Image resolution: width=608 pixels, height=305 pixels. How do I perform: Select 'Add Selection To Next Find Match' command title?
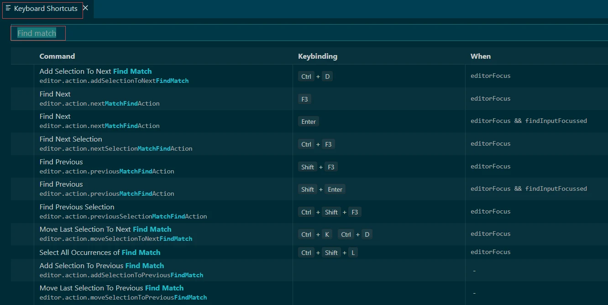coord(95,71)
